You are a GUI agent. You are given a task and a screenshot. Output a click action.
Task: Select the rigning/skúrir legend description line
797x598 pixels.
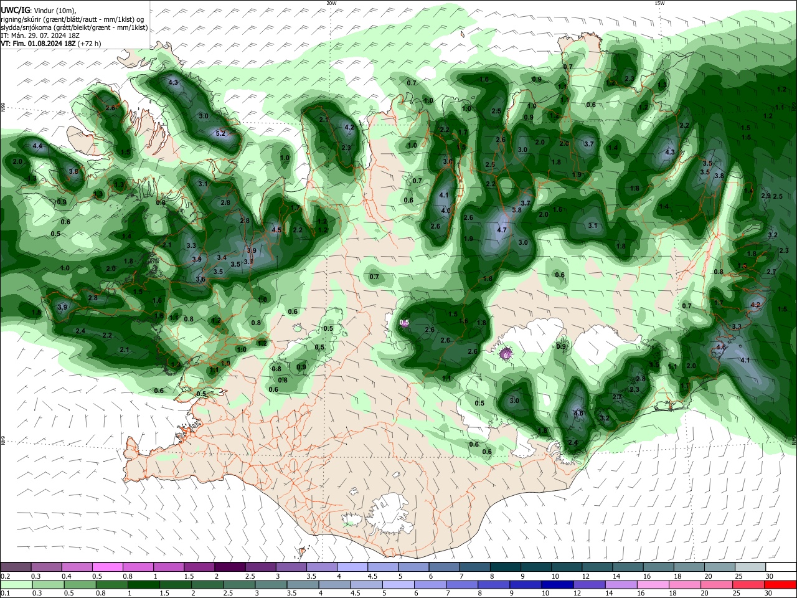coord(72,19)
